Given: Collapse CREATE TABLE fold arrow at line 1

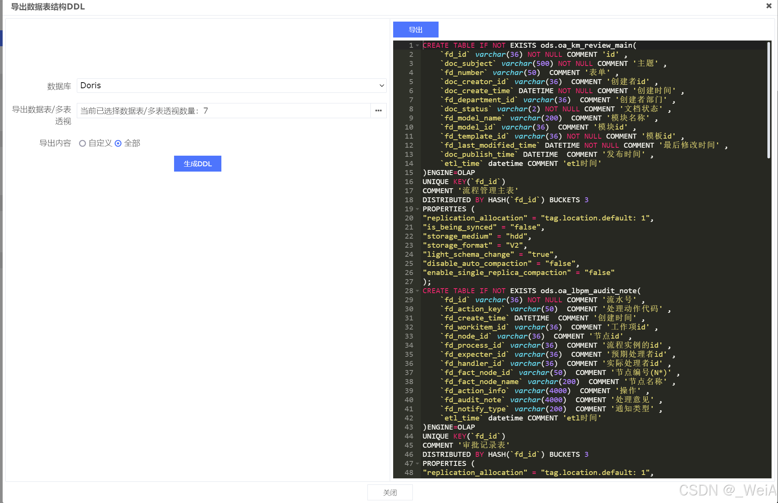Looking at the screenshot, I should (417, 45).
